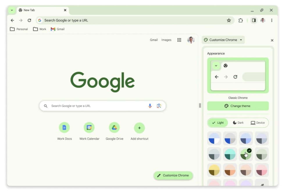
Task: Open the Chrome three-dot menu
Action: pos(272,20)
